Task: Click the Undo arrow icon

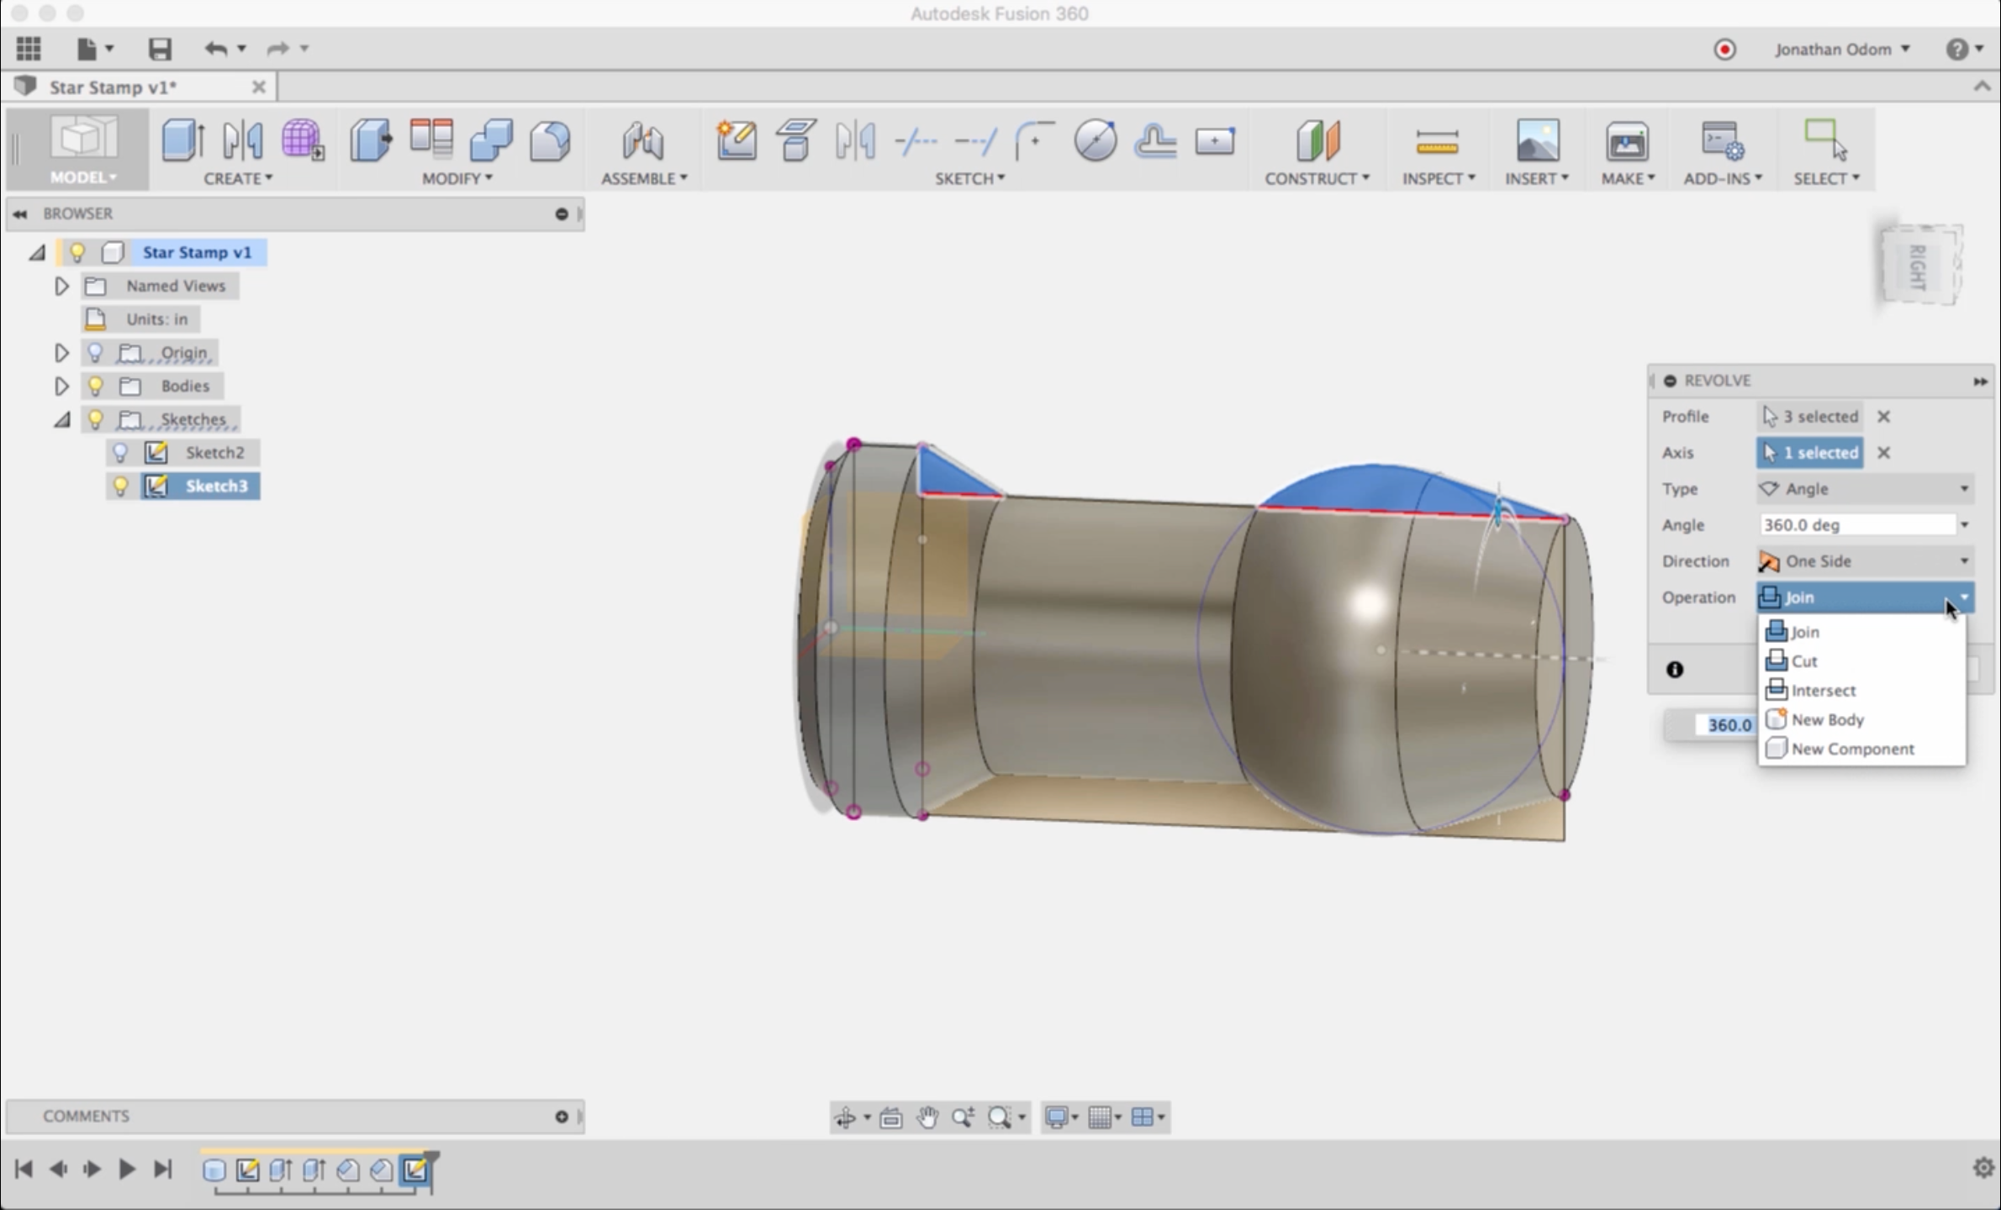Action: tap(215, 49)
